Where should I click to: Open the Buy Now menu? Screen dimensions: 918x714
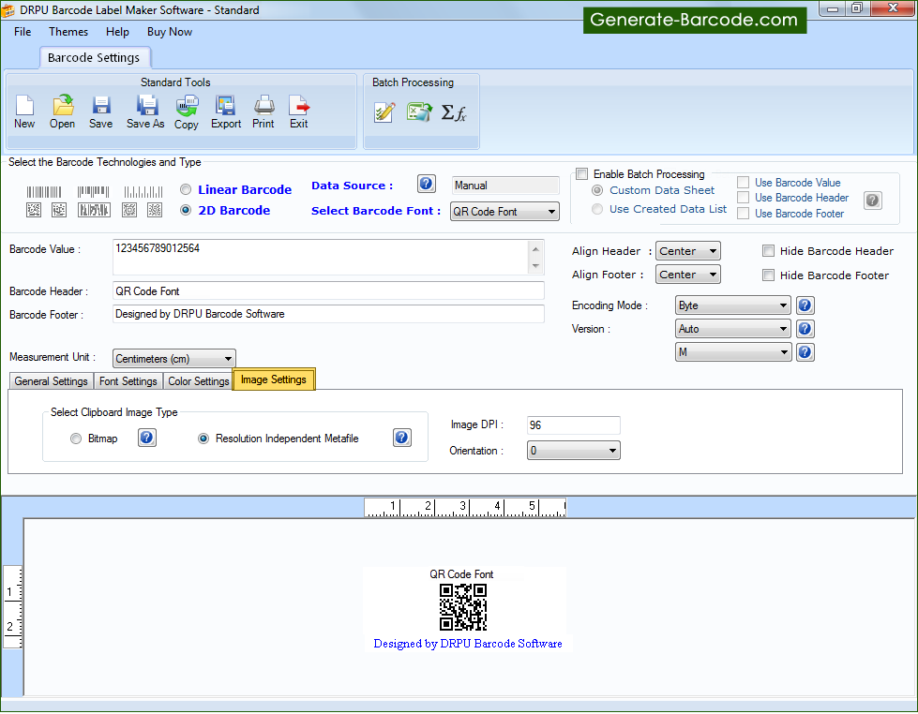tap(170, 32)
